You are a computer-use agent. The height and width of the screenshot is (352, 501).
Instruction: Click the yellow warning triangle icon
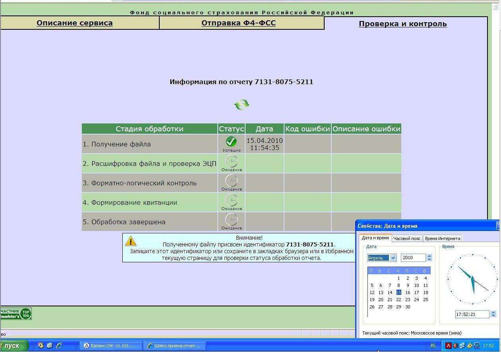(x=130, y=240)
